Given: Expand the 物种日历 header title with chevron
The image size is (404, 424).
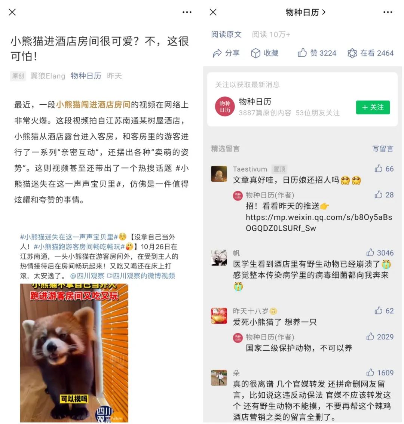Looking at the screenshot, I should [306, 12].
